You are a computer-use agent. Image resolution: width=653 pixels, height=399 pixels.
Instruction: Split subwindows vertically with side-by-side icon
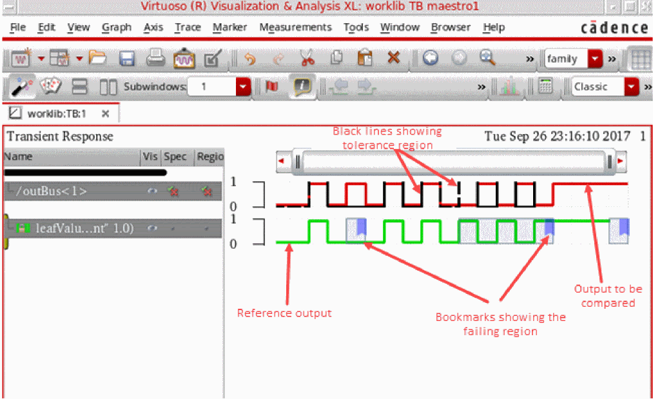[x=108, y=87]
